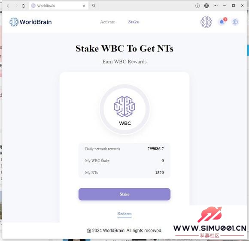Open the search magnifier icon beside the tab
This screenshot has height=241, width=249.
[94, 6]
